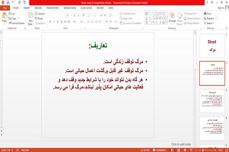Open the VIEW tab
The width and height of the screenshot is (229, 152).
click(x=110, y=8)
